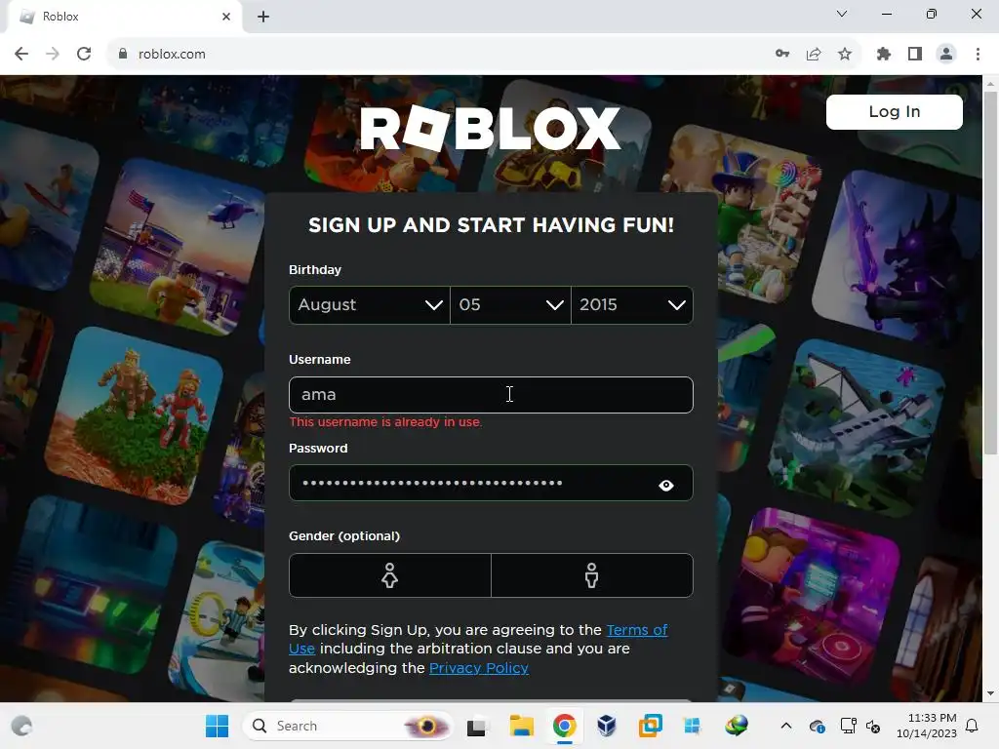Screen dimensions: 999x749
Task: Click the cloud sync tray icon
Action: pos(817,726)
